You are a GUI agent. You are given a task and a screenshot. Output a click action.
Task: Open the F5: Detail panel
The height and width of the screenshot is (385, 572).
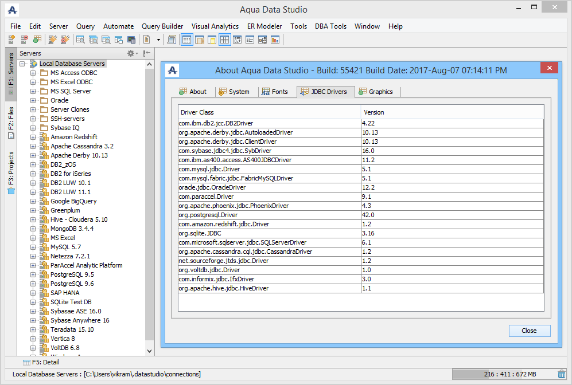click(40, 362)
